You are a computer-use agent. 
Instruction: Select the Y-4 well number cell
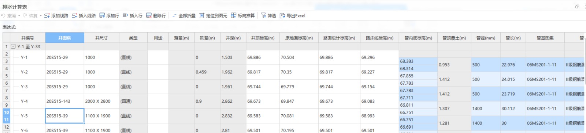coord(28,101)
